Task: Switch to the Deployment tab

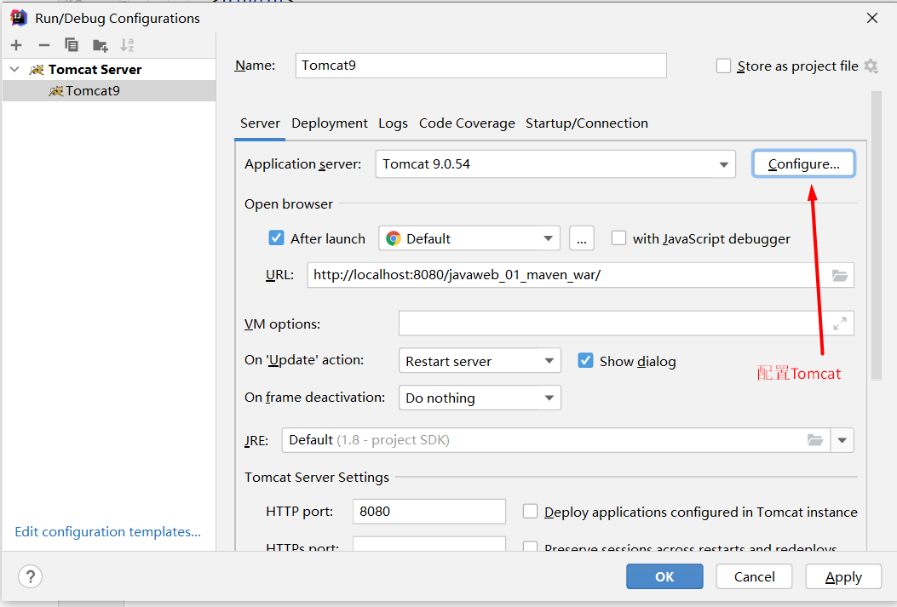Action: pos(330,123)
